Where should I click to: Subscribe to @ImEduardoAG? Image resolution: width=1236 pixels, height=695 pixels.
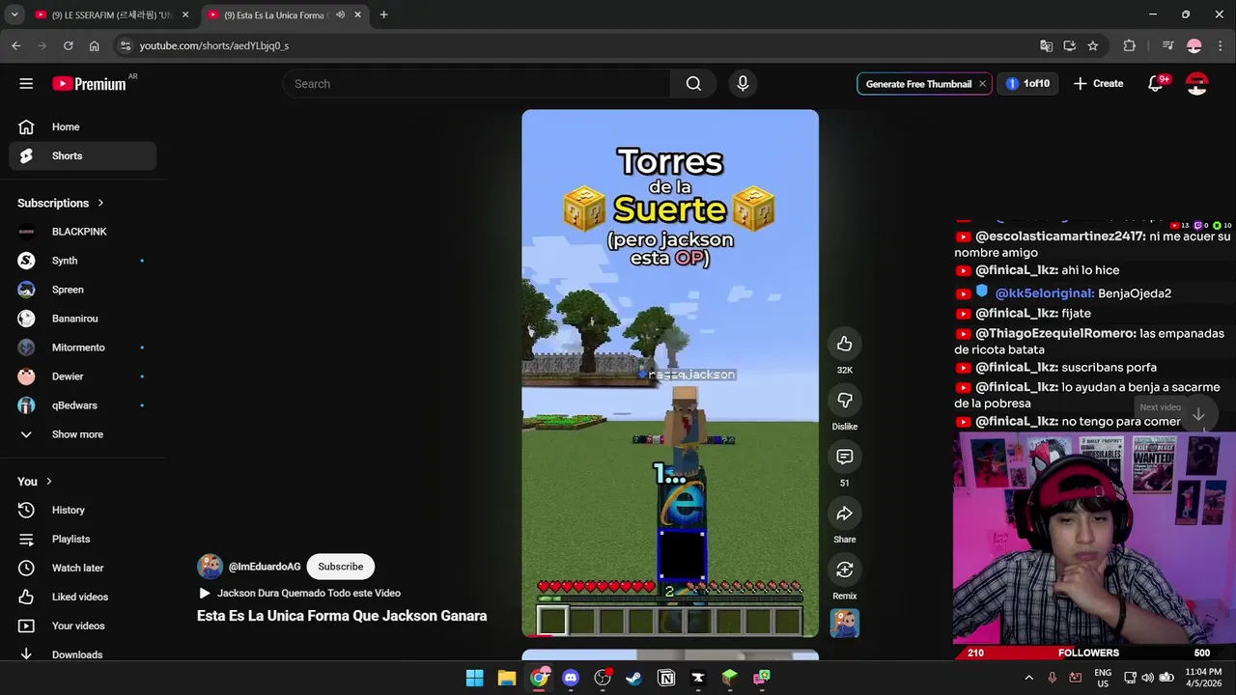click(x=341, y=567)
